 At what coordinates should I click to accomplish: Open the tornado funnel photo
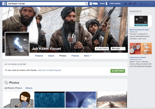click(x=81, y=100)
